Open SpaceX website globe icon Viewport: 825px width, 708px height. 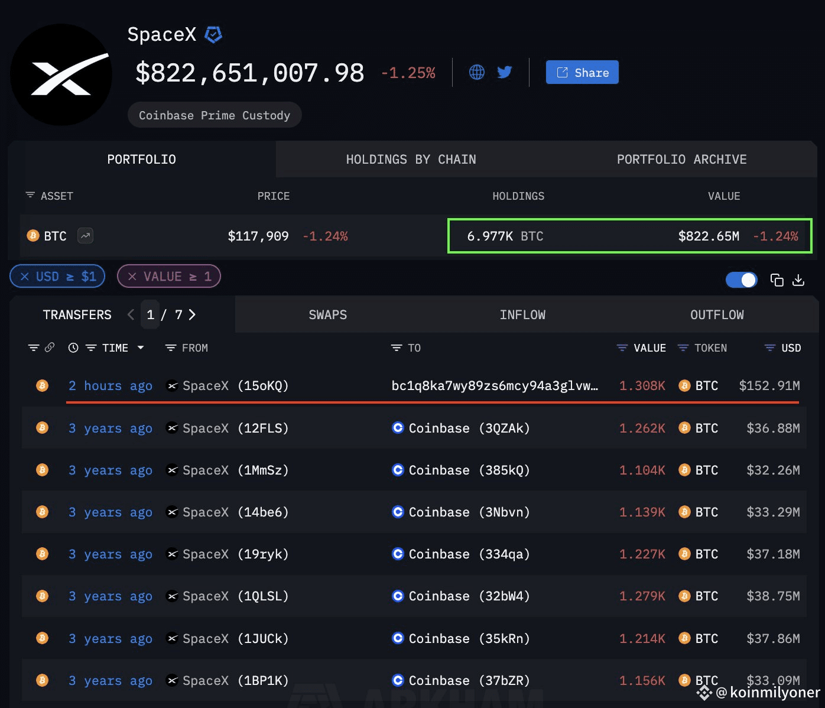[476, 72]
